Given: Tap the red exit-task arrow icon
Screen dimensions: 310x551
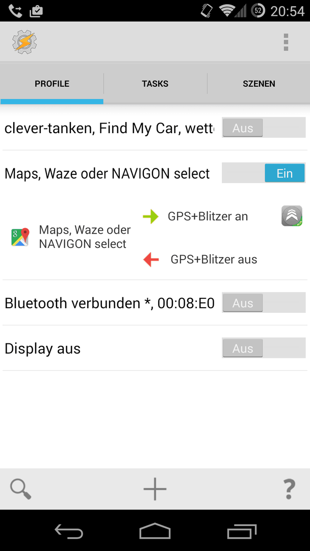Looking at the screenshot, I should click(151, 260).
